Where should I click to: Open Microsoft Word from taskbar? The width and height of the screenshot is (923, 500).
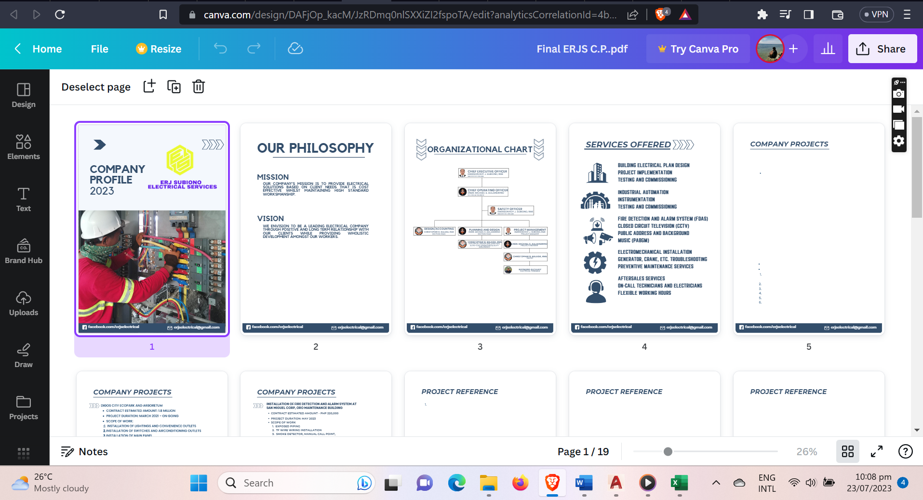pos(584,483)
